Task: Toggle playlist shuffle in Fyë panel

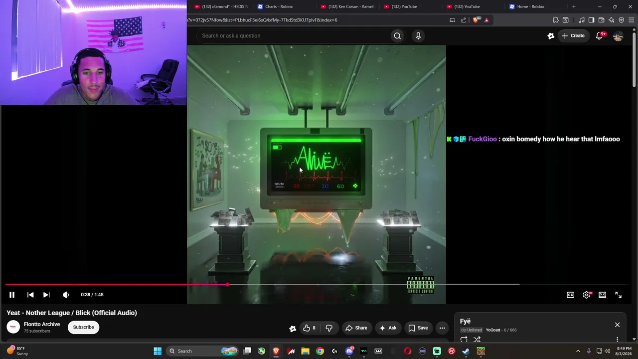Action: pos(477,340)
